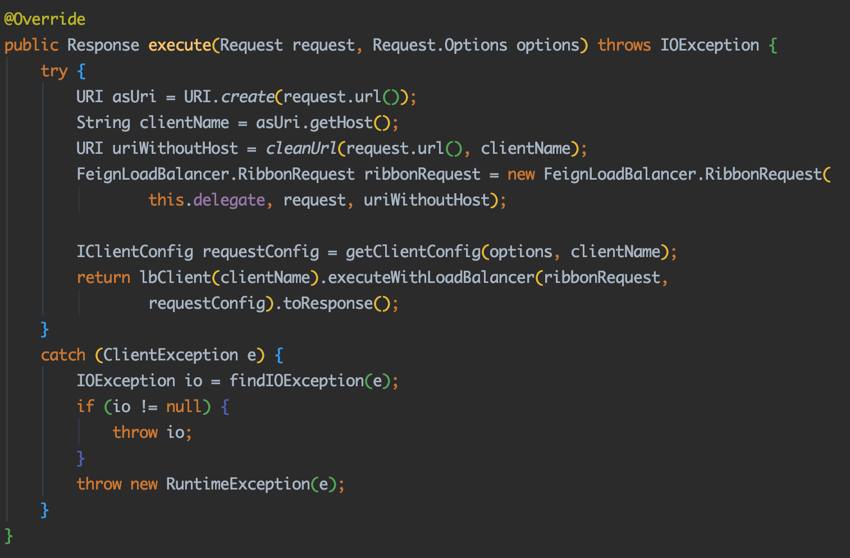Click the findIOException method call
This screenshot has height=558, width=850.
[x=296, y=381]
